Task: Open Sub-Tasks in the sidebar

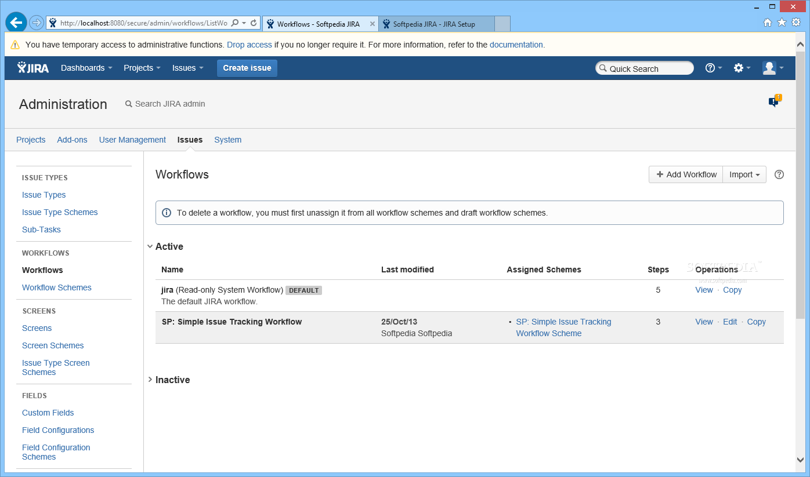Action: pos(41,230)
